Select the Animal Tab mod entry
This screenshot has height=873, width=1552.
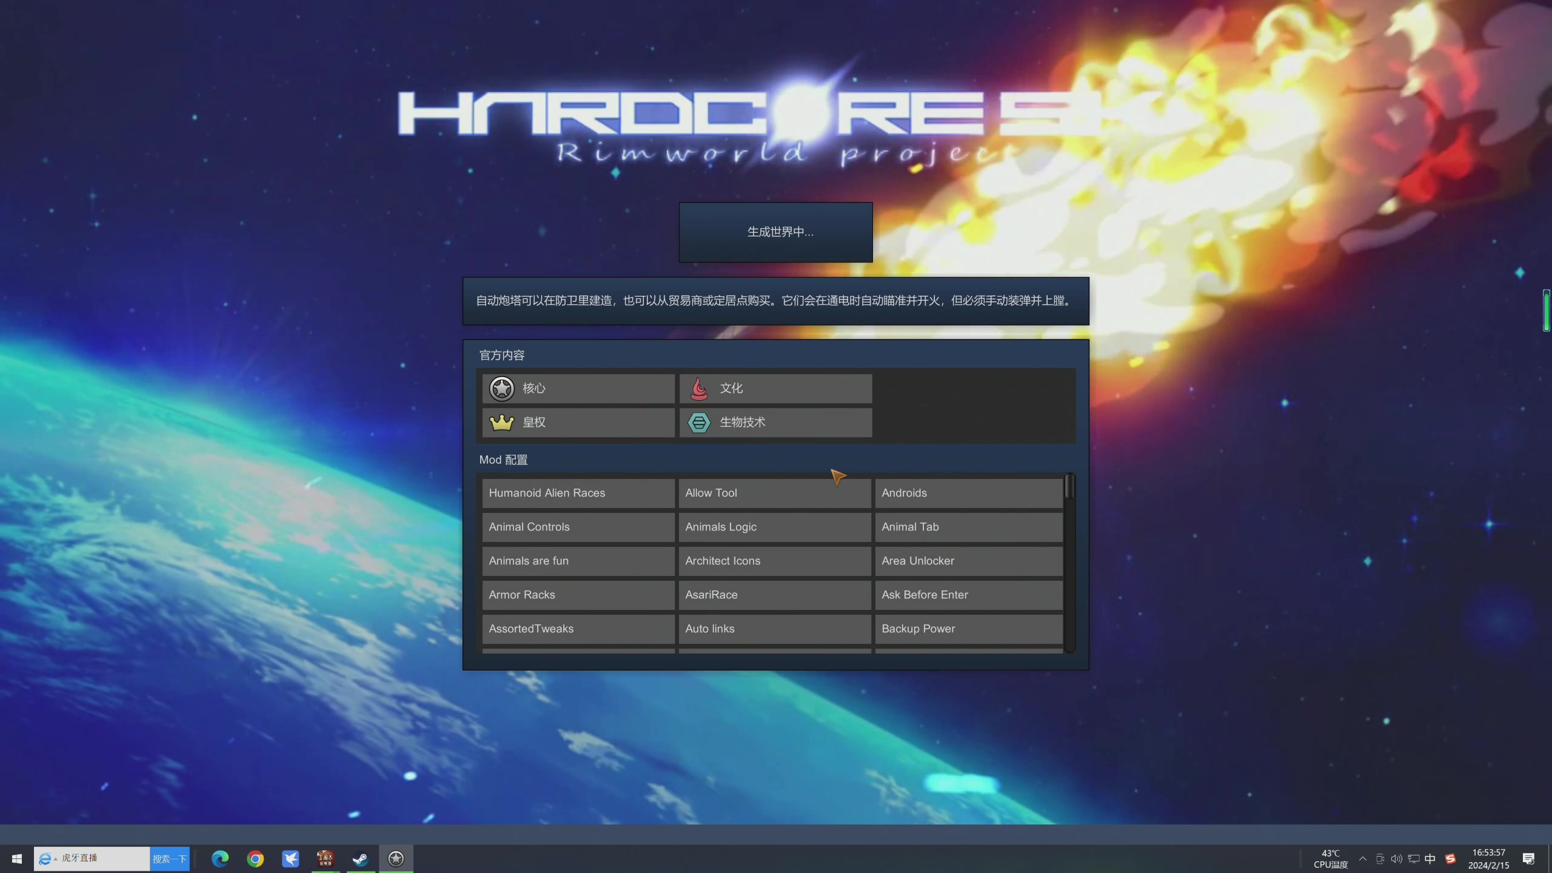point(969,527)
